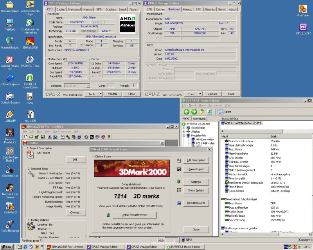Select the EVEREST Home Edition desktop icon
The height and width of the screenshot is (250, 313).
click(30, 81)
